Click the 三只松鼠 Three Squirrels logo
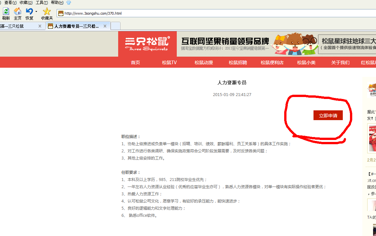The height and width of the screenshot is (236, 376). (147, 44)
